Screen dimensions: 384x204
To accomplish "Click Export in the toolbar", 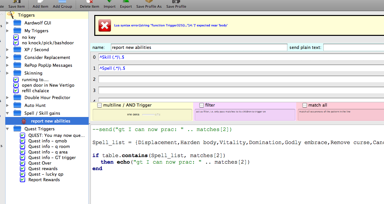I will 126,5.
